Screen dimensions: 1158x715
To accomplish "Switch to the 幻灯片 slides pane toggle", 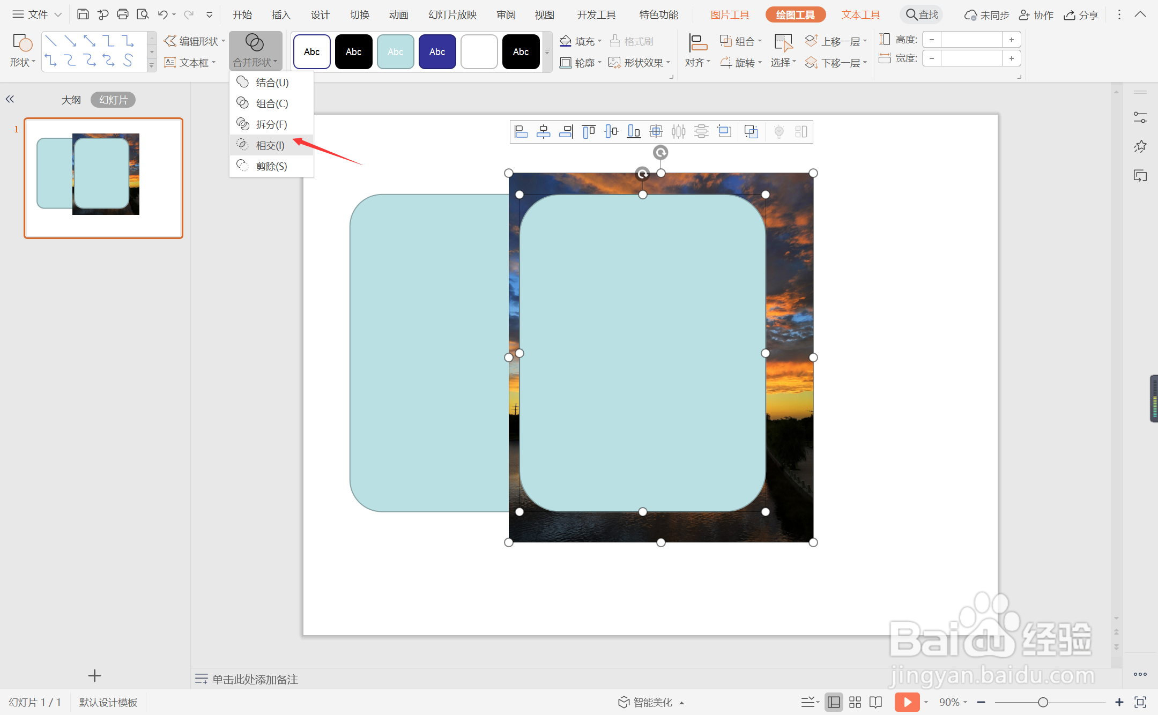I will [x=113, y=100].
